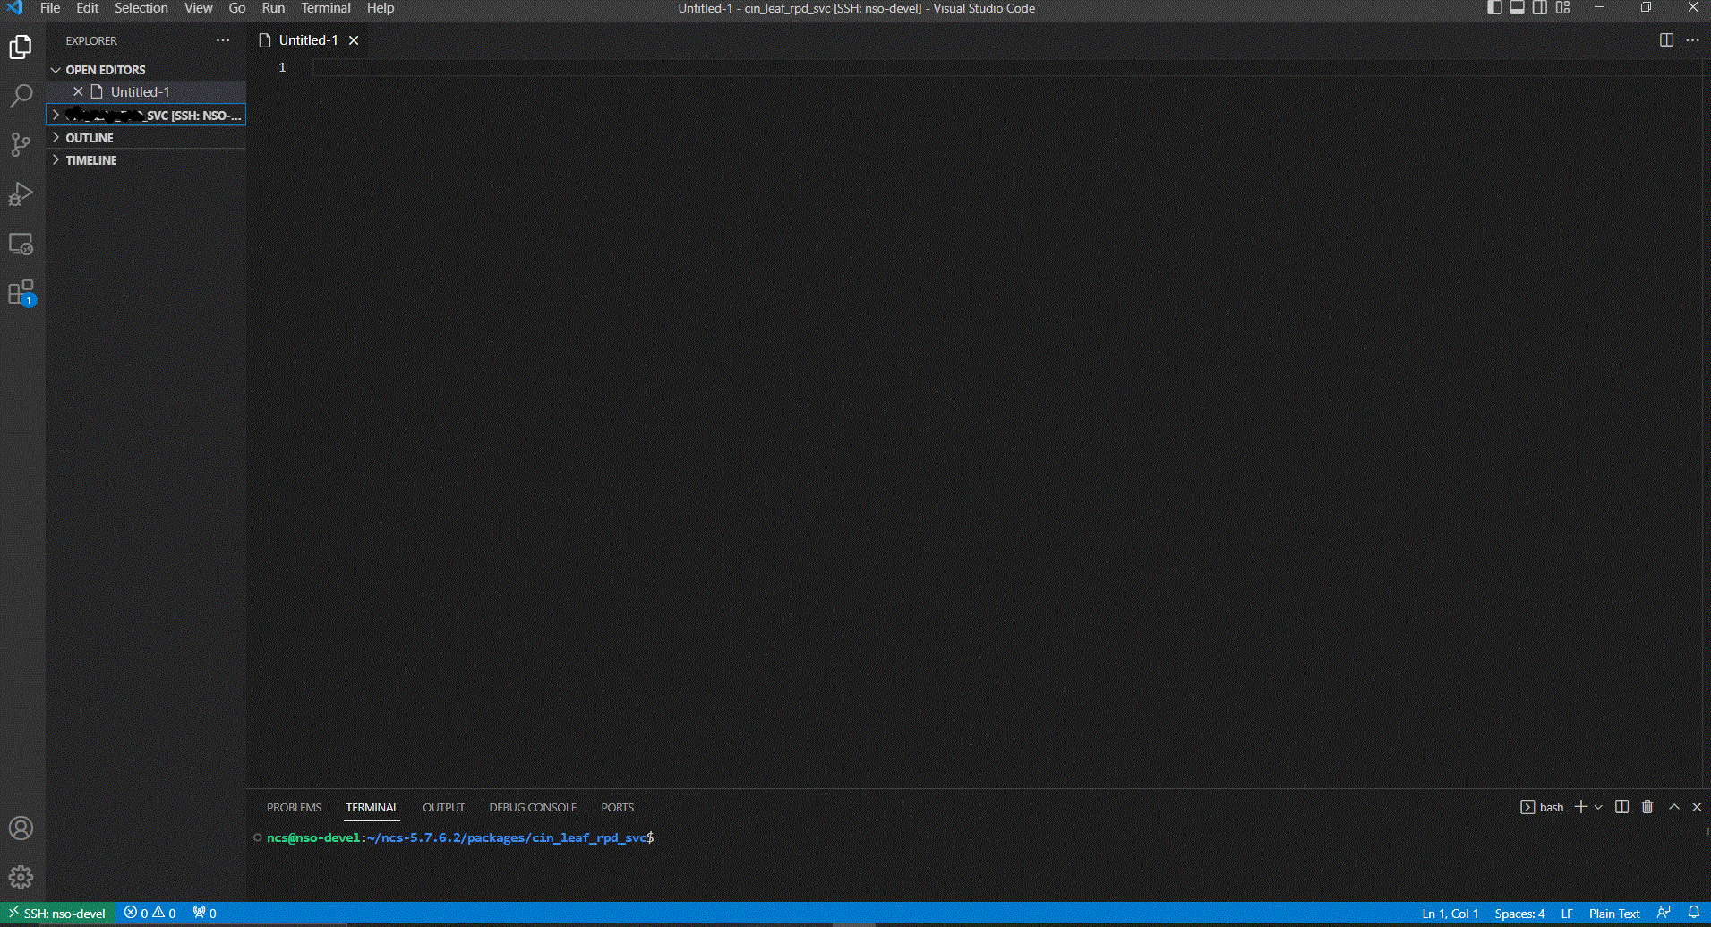Split the terminal pane
The width and height of the screenshot is (1711, 927).
coord(1621,807)
